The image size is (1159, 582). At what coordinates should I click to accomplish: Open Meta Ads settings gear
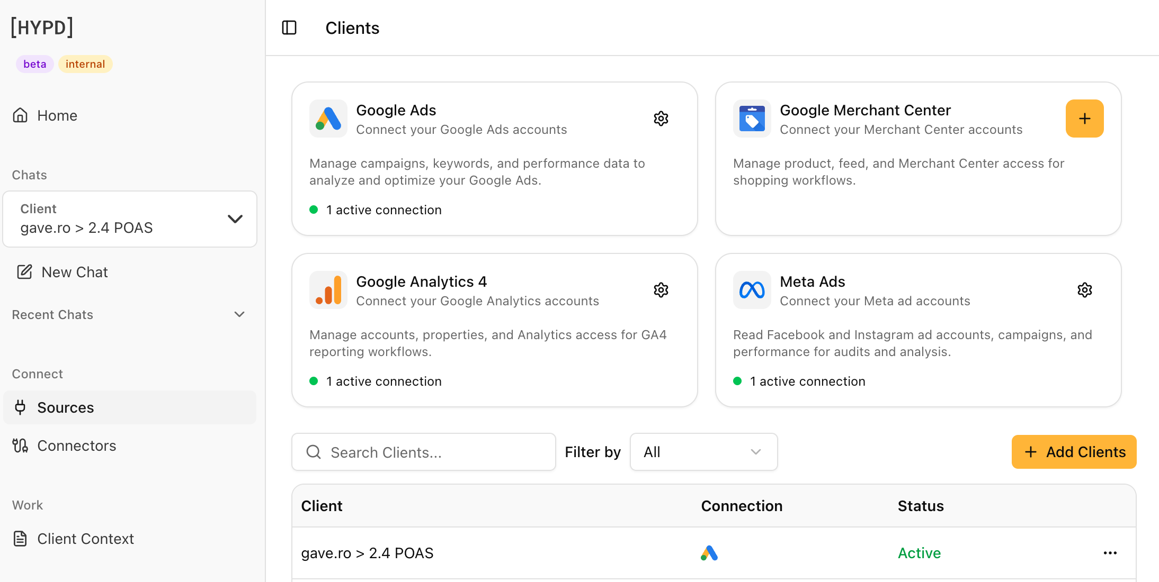[1085, 290]
